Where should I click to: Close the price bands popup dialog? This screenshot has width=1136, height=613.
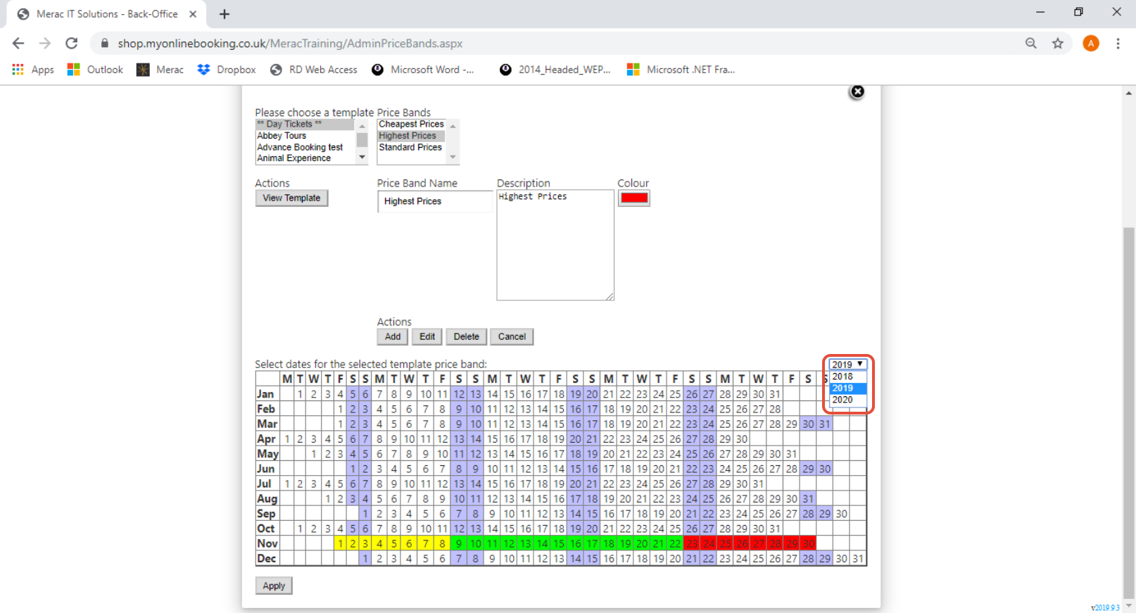tap(857, 91)
